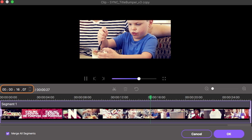Increase timecode with the up stepper arrow

(30, 88)
